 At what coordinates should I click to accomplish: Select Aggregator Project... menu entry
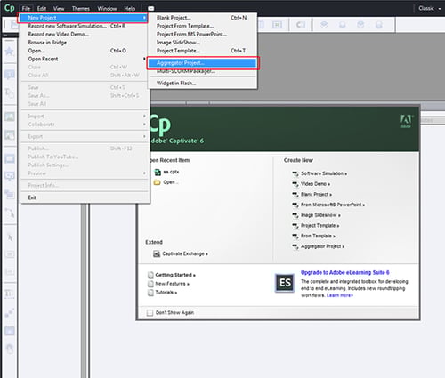pyautogui.click(x=202, y=63)
